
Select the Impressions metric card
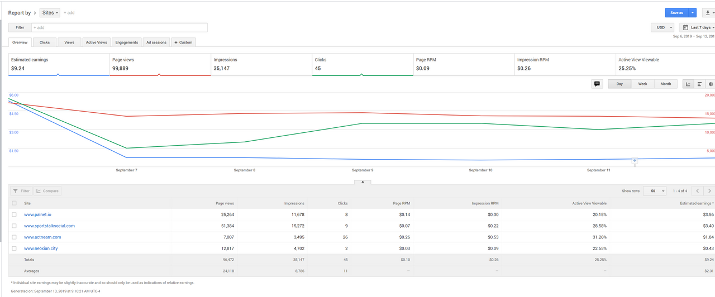pos(261,64)
